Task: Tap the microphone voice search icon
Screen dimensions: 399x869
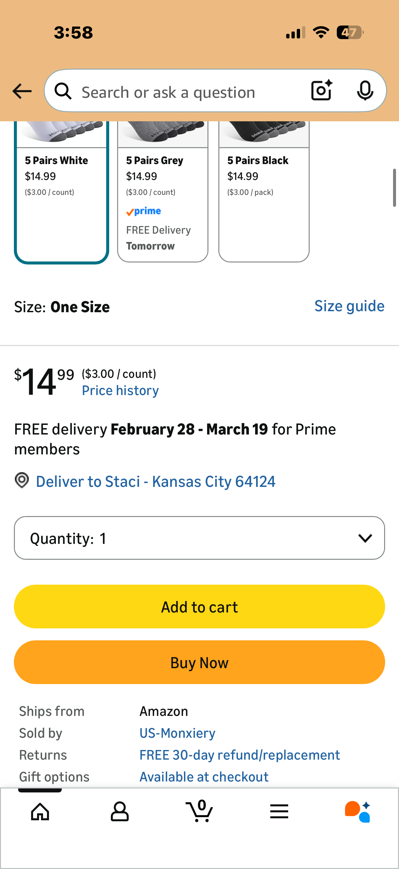Action: [365, 90]
